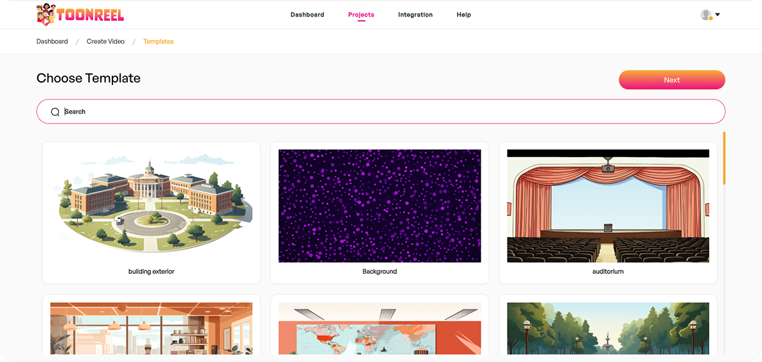Viewport: 762px width, 362px height.
Task: Open the Dashboard menu item
Action: point(307,15)
